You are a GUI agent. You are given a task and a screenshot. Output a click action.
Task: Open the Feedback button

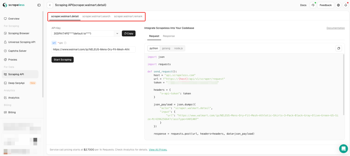[x=326, y=5]
